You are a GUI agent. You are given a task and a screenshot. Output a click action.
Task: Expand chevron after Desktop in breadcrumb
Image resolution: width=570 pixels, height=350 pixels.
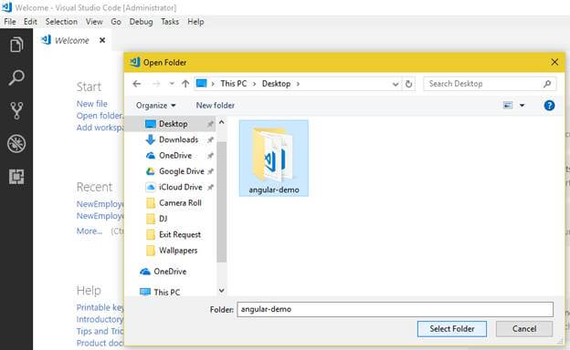coord(298,84)
